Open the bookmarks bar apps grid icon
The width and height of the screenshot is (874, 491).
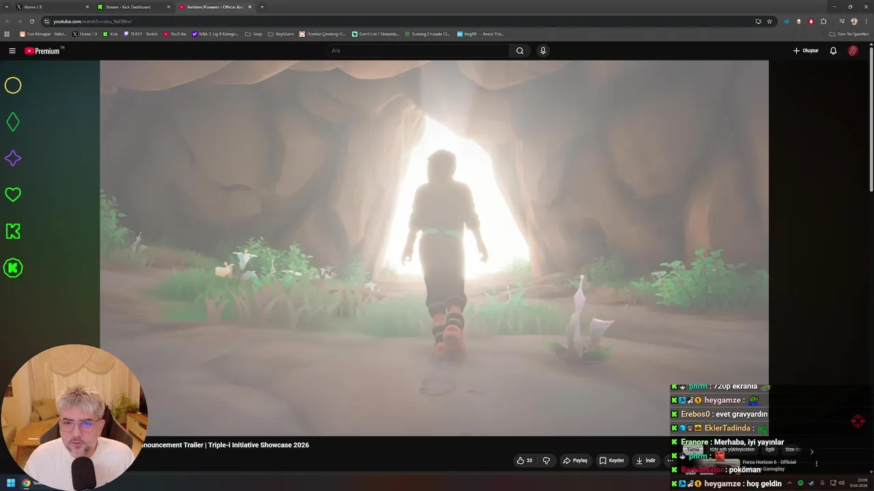pos(7,33)
